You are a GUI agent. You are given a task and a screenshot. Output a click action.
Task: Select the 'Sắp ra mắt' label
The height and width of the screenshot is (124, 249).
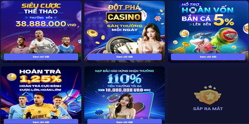click(208, 109)
